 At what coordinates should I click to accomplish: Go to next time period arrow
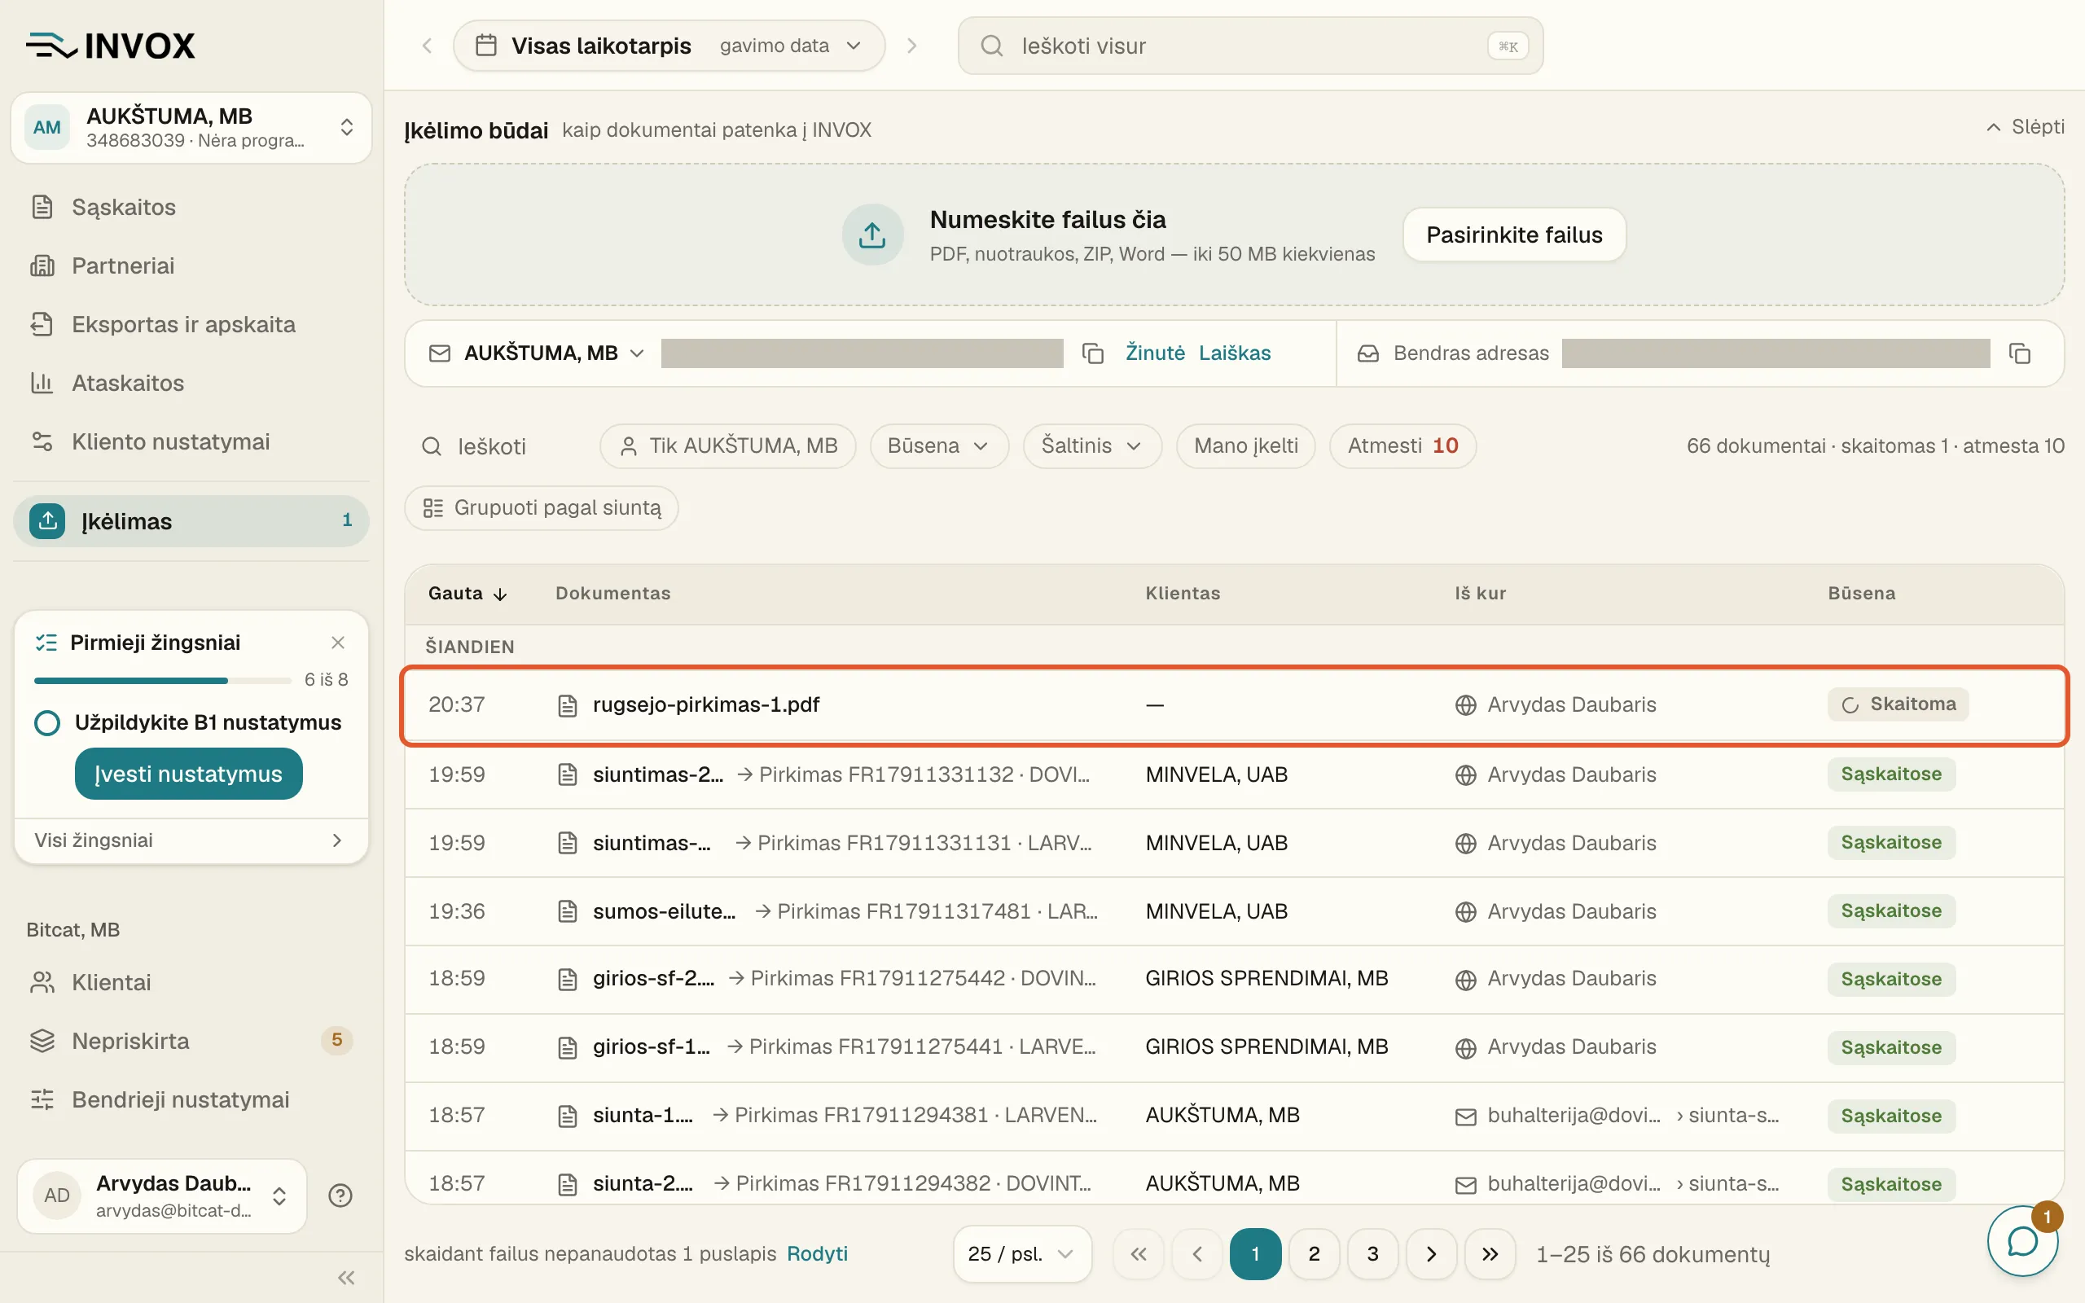[x=911, y=46]
